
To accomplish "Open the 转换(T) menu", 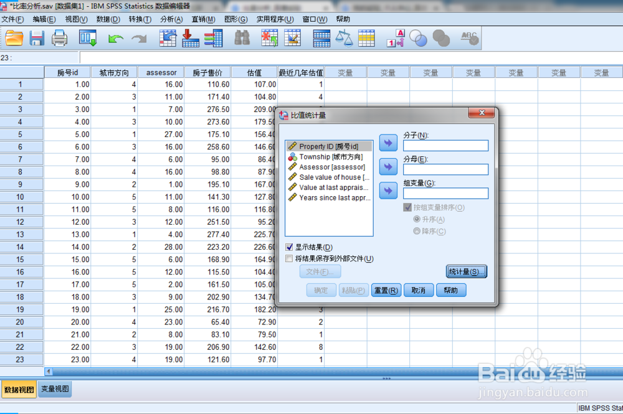I will tap(140, 19).
